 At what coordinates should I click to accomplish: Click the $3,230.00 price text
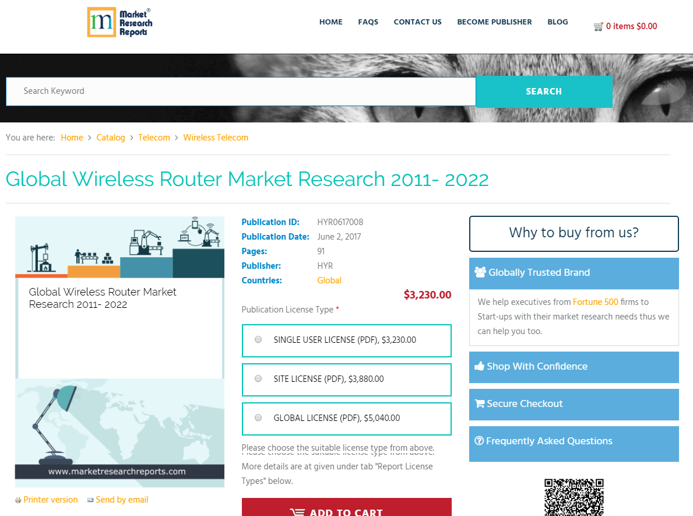click(427, 295)
